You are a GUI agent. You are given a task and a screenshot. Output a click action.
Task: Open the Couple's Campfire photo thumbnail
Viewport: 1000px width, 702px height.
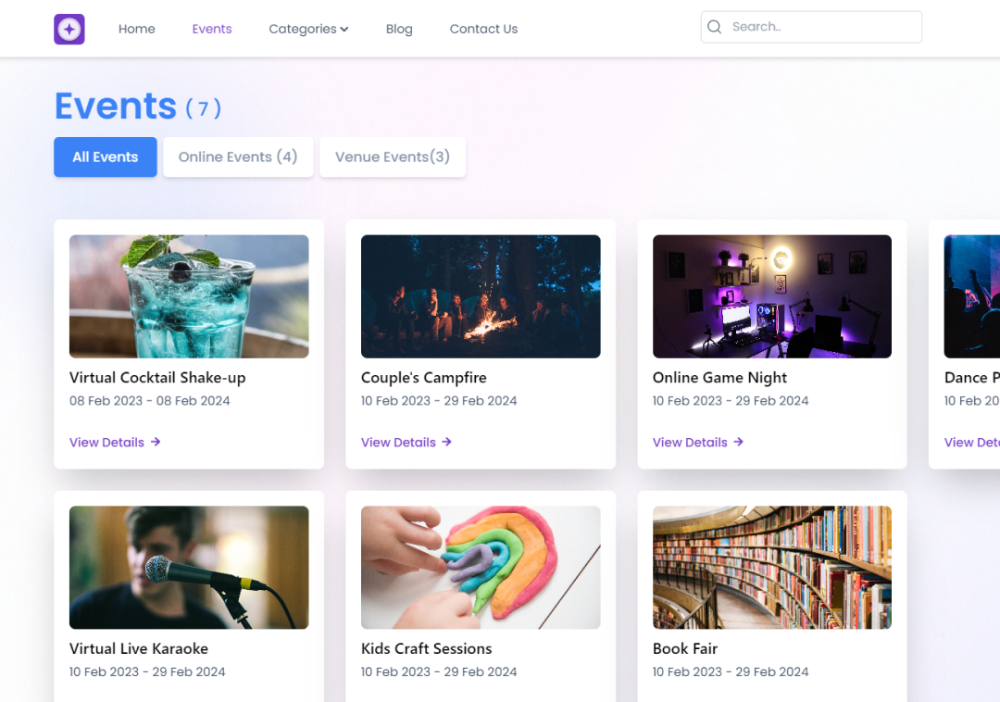(481, 296)
